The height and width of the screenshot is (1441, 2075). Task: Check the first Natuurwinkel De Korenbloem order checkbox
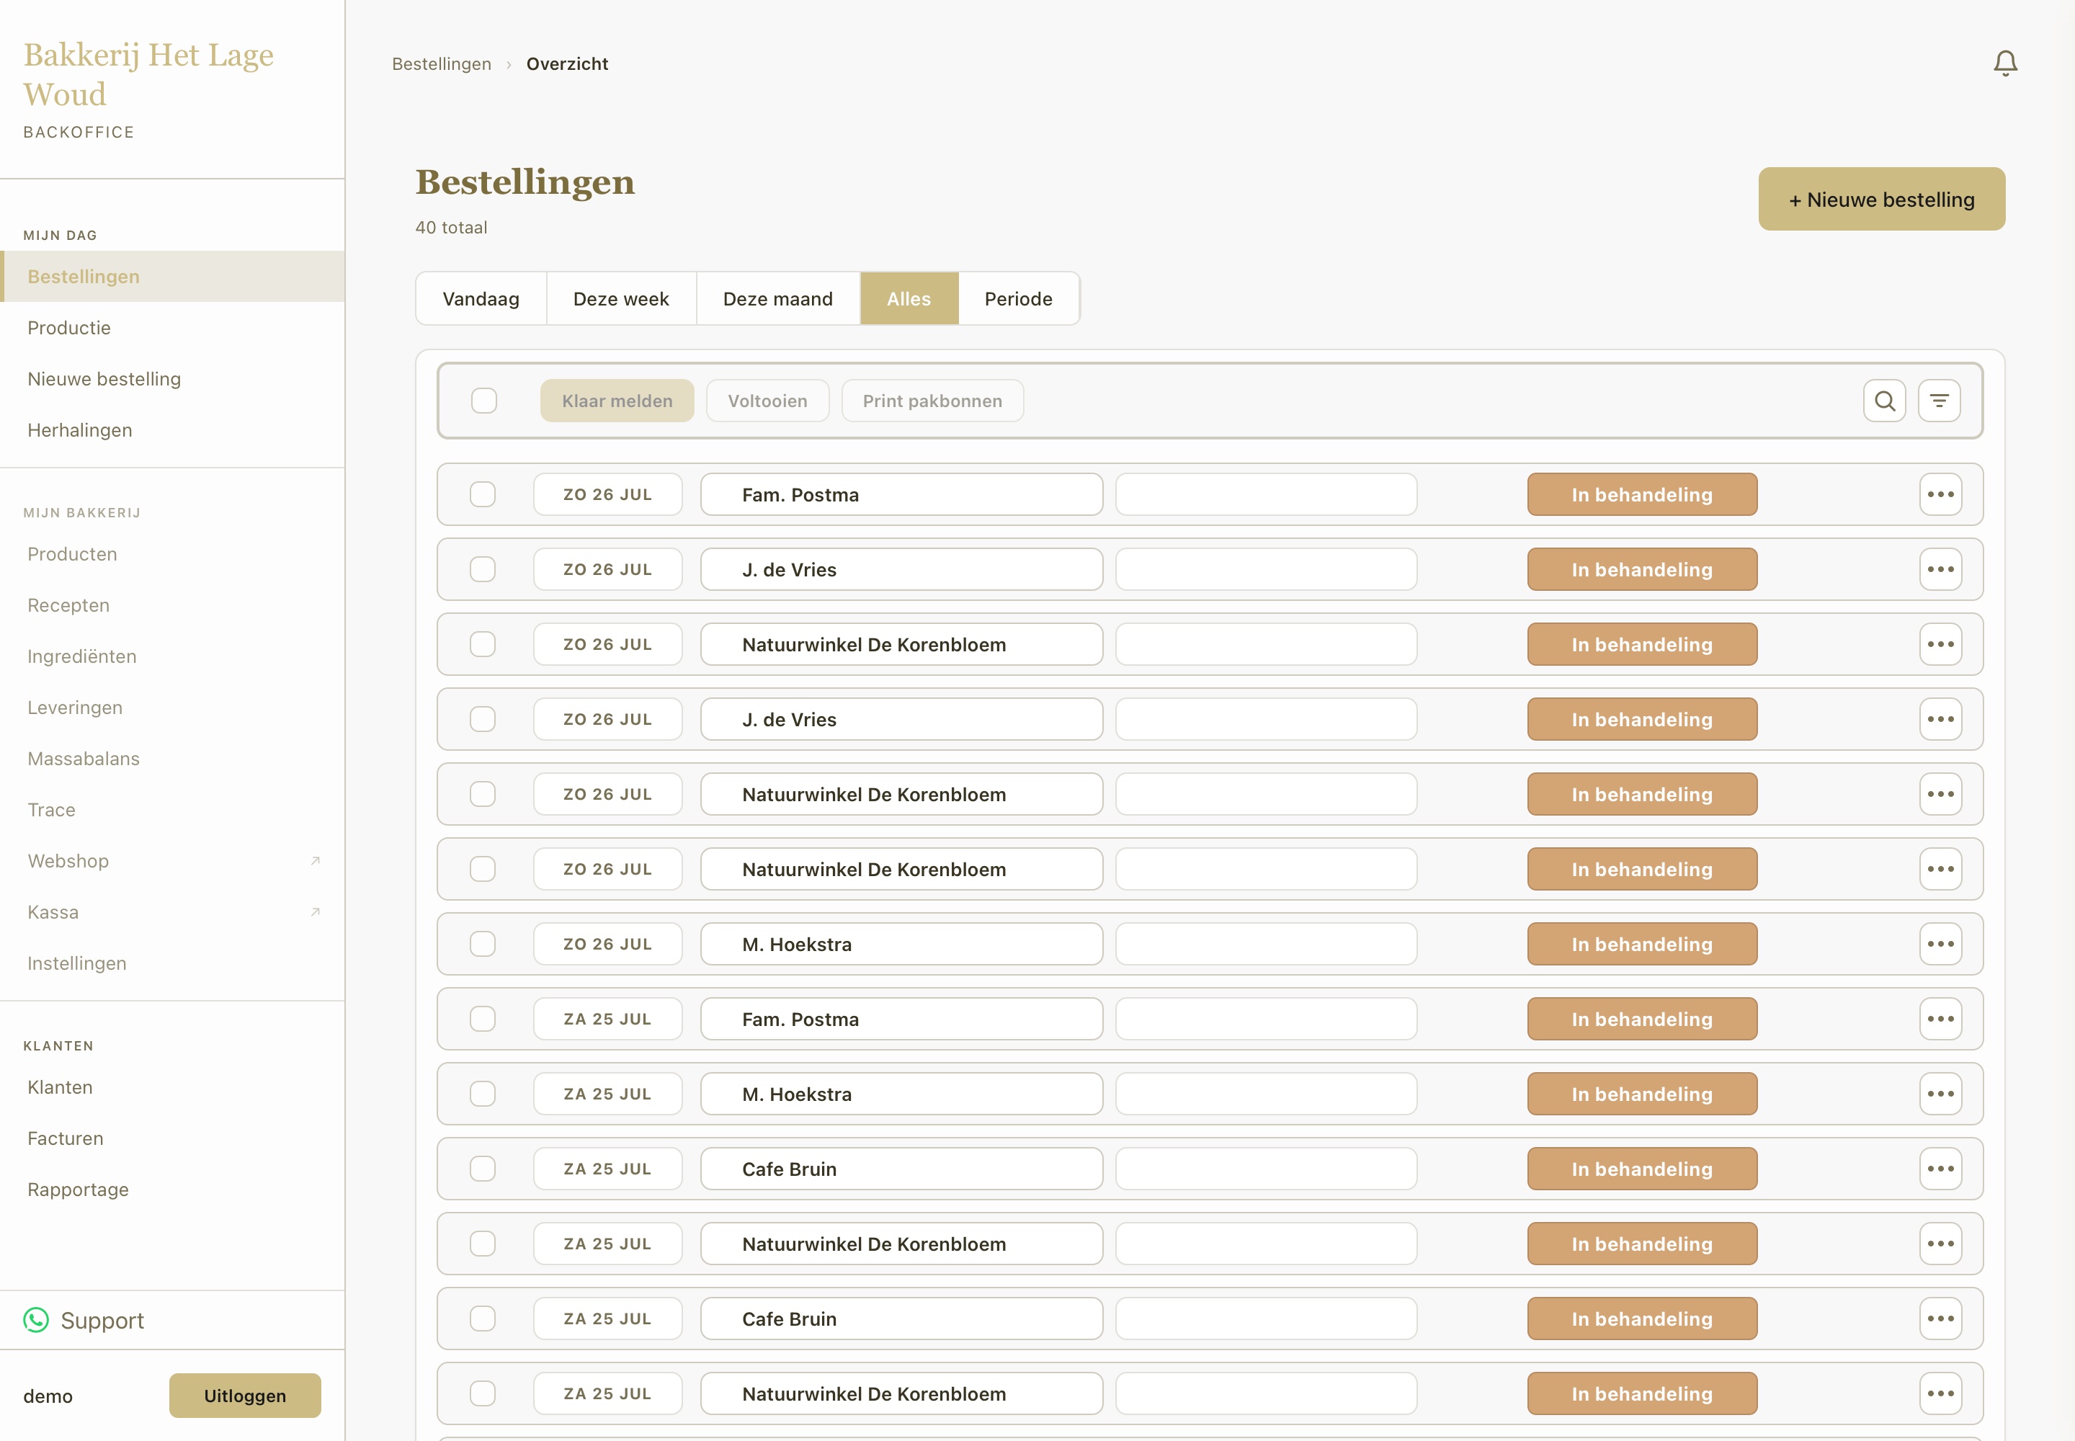[x=483, y=645]
